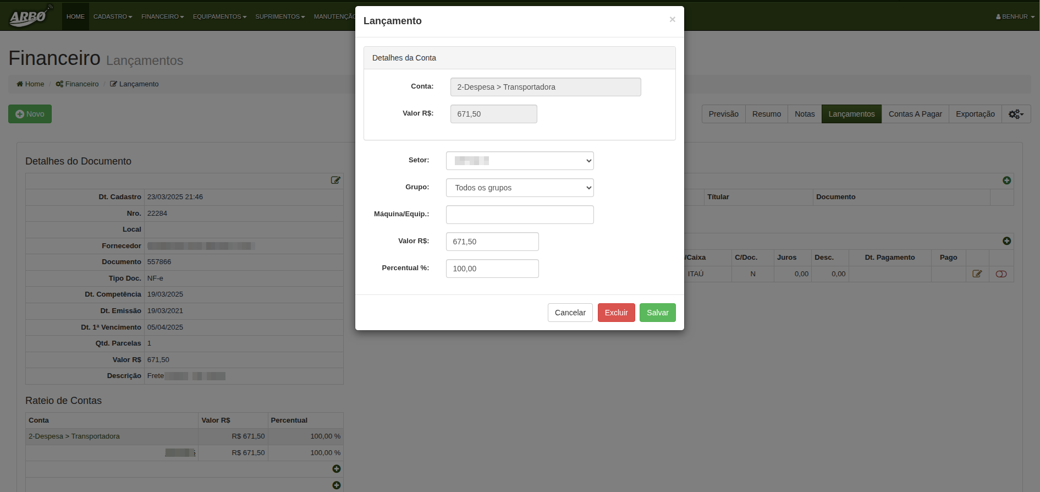Screen dimensions: 1040x492
Task: Close the Lançamento dialog with the X
Action: click(x=672, y=20)
